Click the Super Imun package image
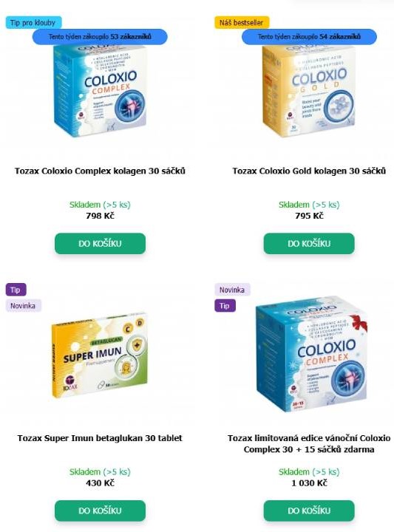 click(100, 355)
